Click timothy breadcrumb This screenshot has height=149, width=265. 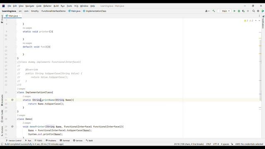pos(35,11)
